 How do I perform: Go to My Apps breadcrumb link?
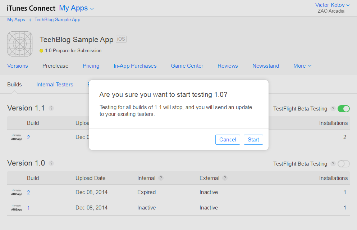point(16,20)
